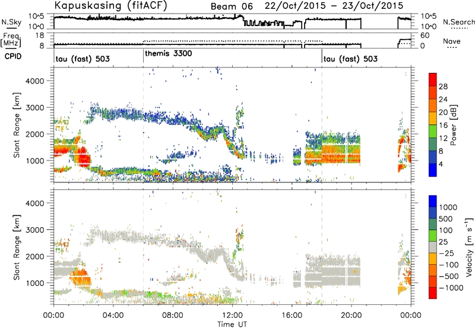This screenshot has width=475, height=328.
Task: Click the Time UT axis label
Action: 232,324
